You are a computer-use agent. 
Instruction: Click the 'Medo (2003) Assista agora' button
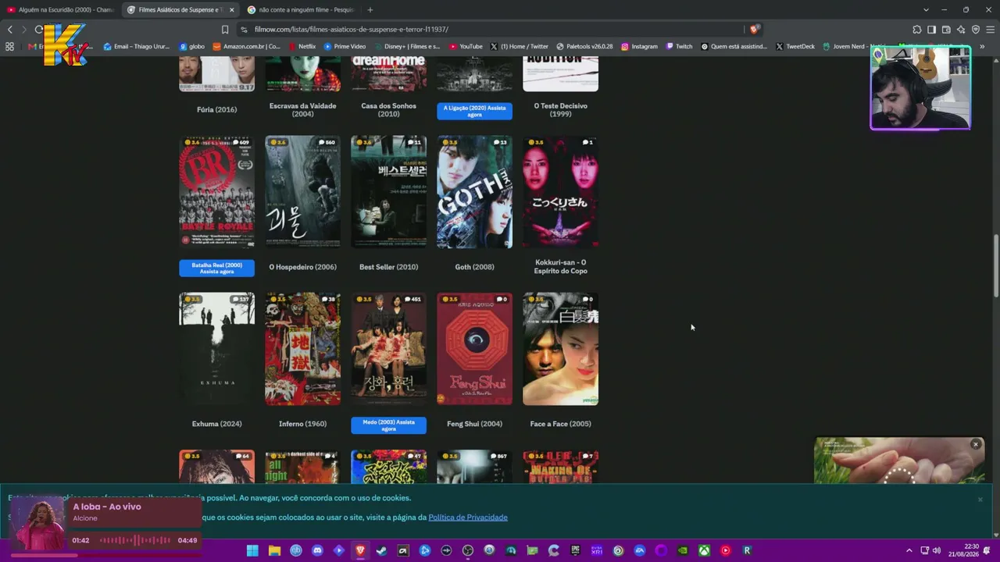pos(388,425)
